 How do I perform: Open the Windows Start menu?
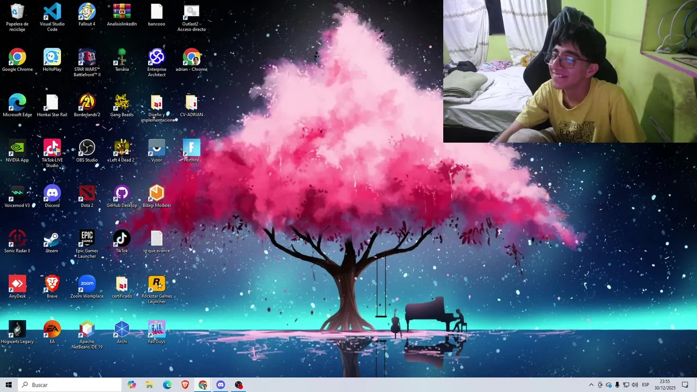coord(9,385)
